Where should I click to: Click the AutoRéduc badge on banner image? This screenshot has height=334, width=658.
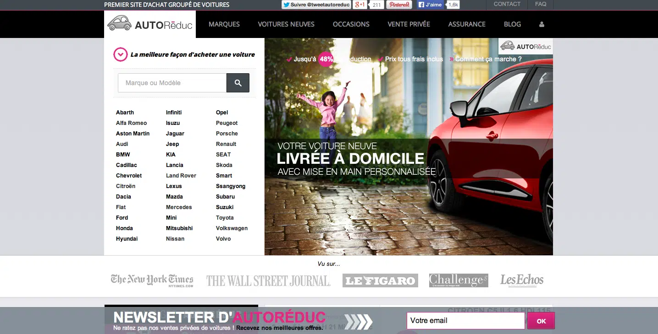(x=525, y=46)
